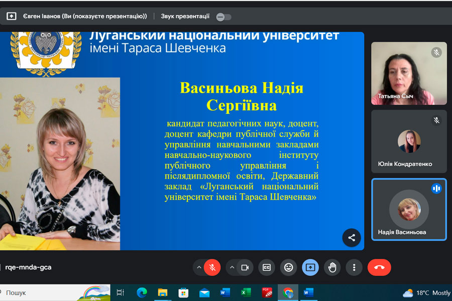Click the university owl logo on slide
This screenshot has height=301, width=452.
pos(46,54)
